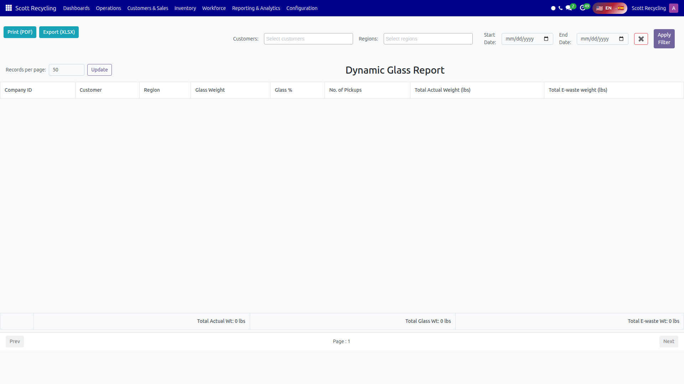
Task: Click the Update records button
Action: click(x=99, y=70)
